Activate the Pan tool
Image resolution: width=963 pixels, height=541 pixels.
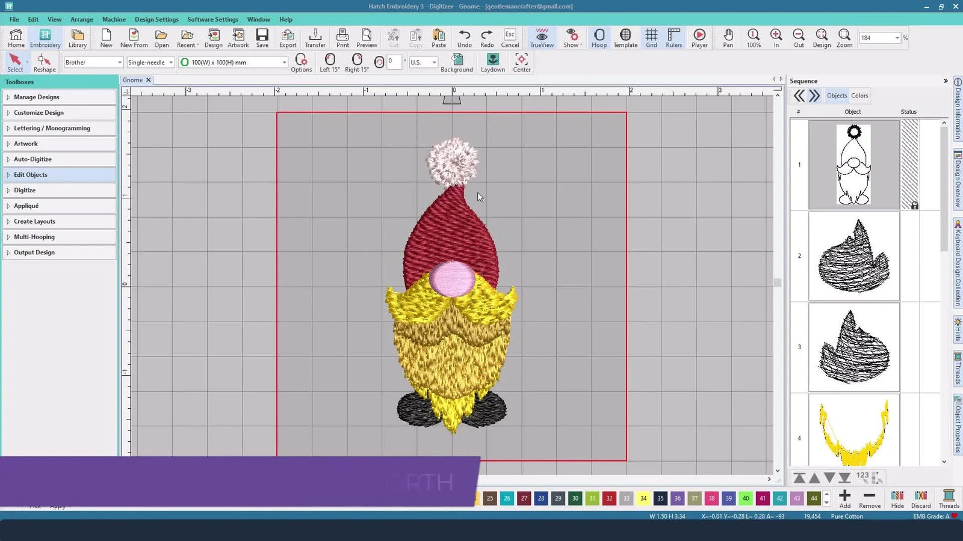click(728, 38)
